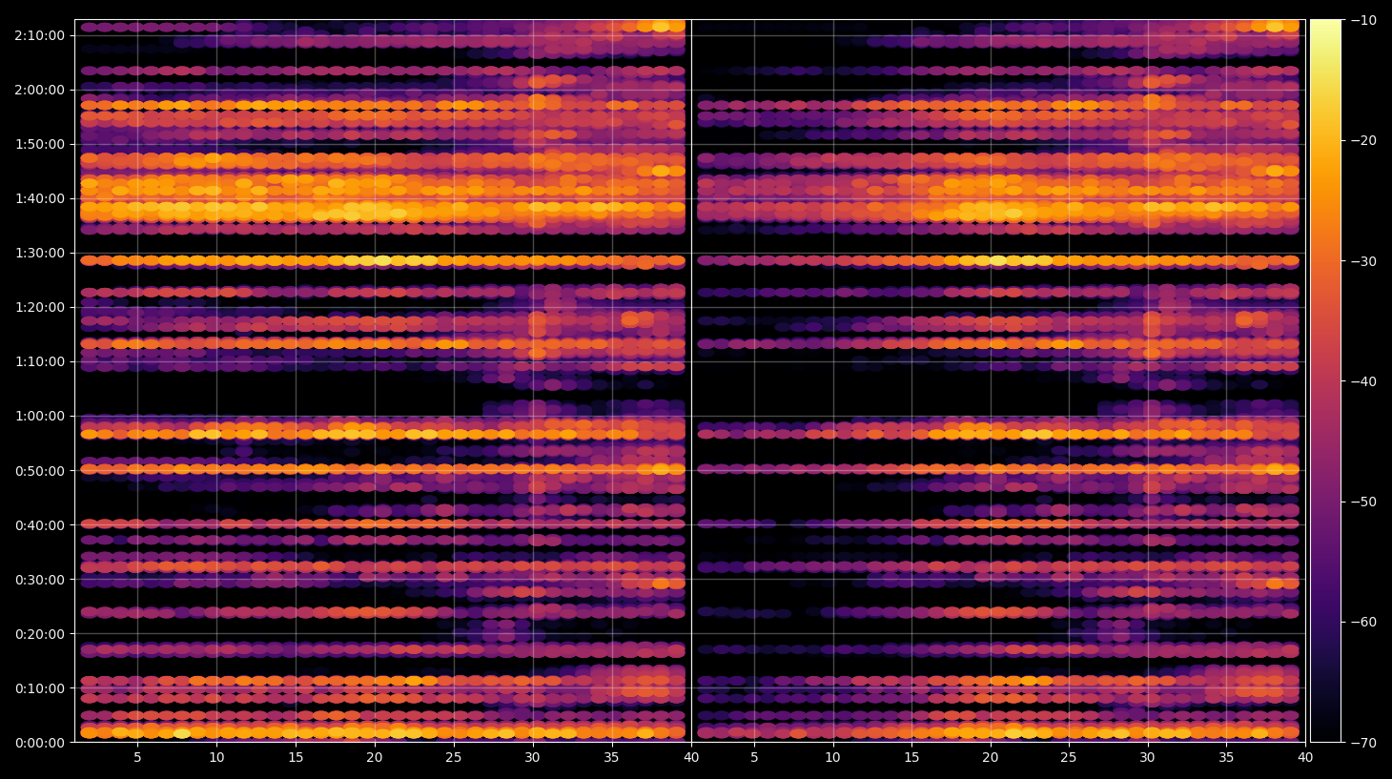The height and width of the screenshot is (779, 1392).
Task: Select x-axis label 30 under the left plot
Action: [532, 758]
